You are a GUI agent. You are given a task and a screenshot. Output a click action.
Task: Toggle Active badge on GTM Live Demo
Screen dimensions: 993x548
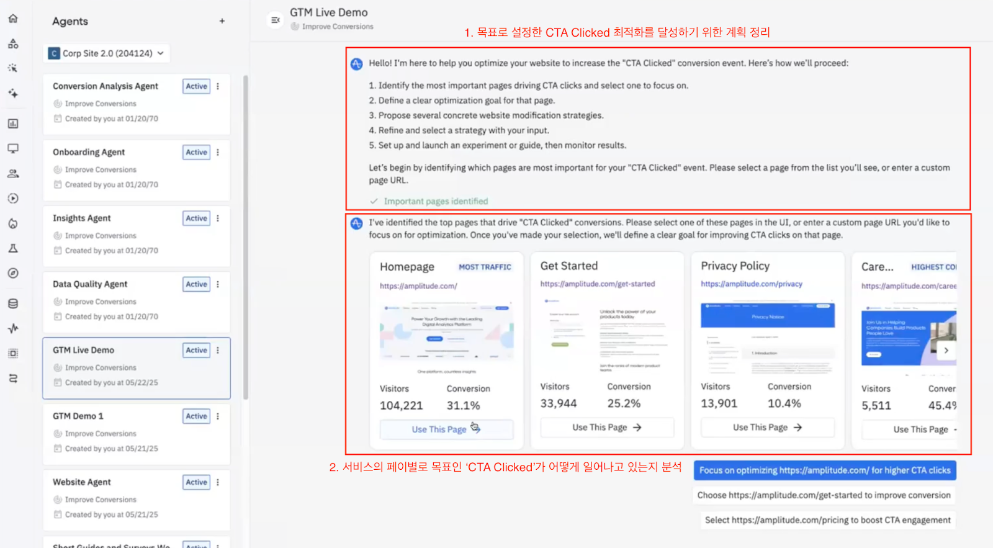pyautogui.click(x=197, y=350)
